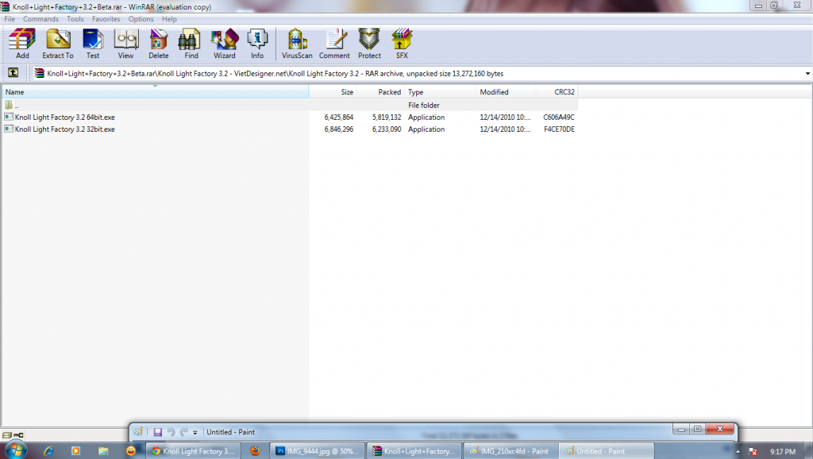
Task: Sort files by the Packed column header
Action: point(380,92)
